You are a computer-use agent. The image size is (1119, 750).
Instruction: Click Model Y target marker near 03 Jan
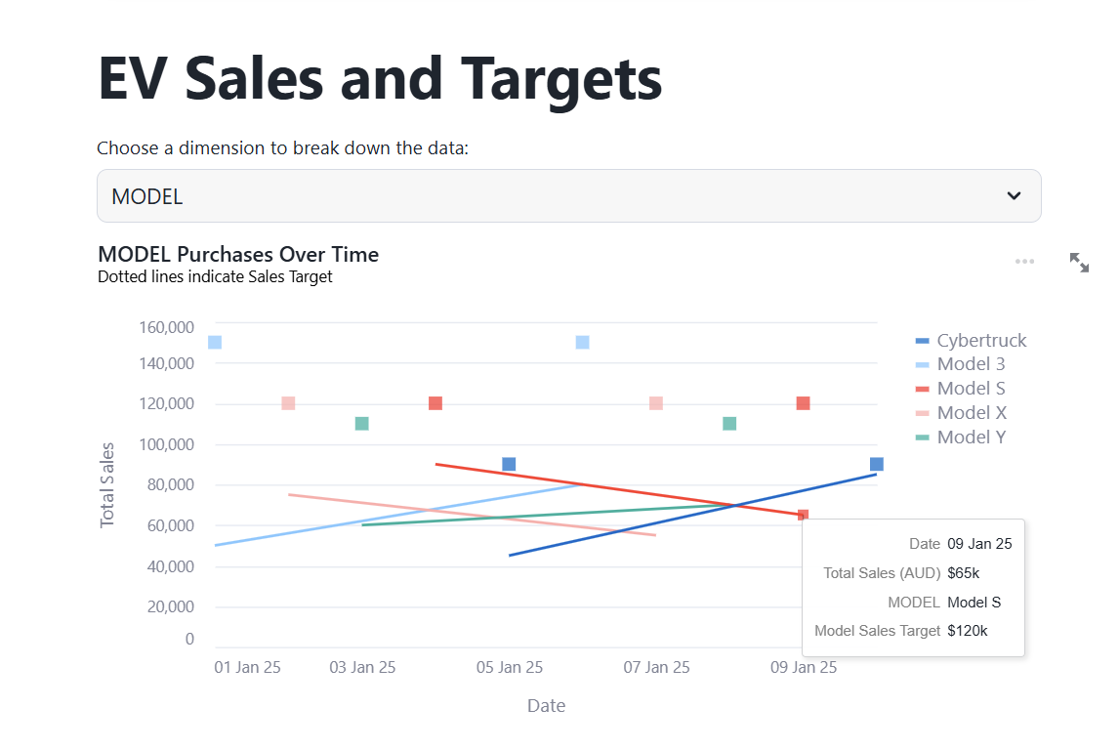tap(362, 424)
